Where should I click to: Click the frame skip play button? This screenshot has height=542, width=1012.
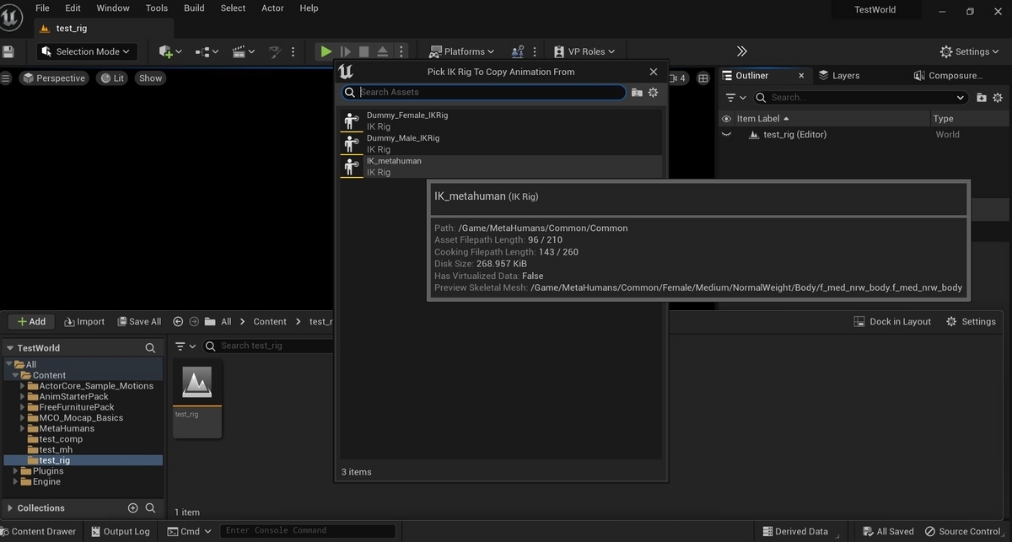(x=345, y=51)
